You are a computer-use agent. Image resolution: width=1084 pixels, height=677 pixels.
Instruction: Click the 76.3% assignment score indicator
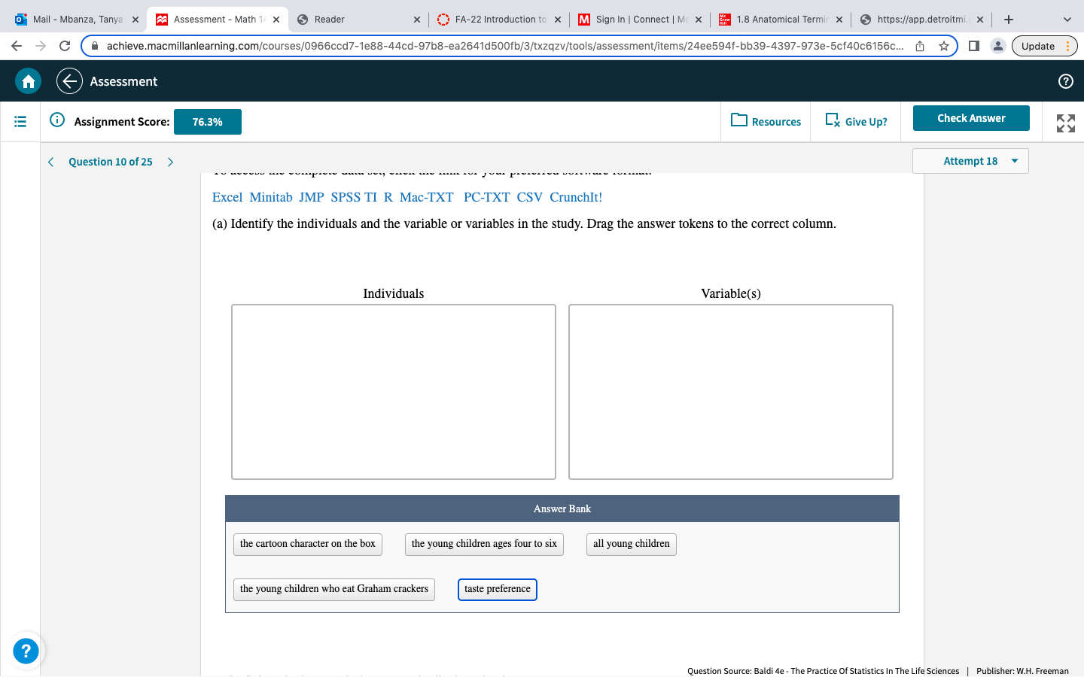click(x=207, y=121)
